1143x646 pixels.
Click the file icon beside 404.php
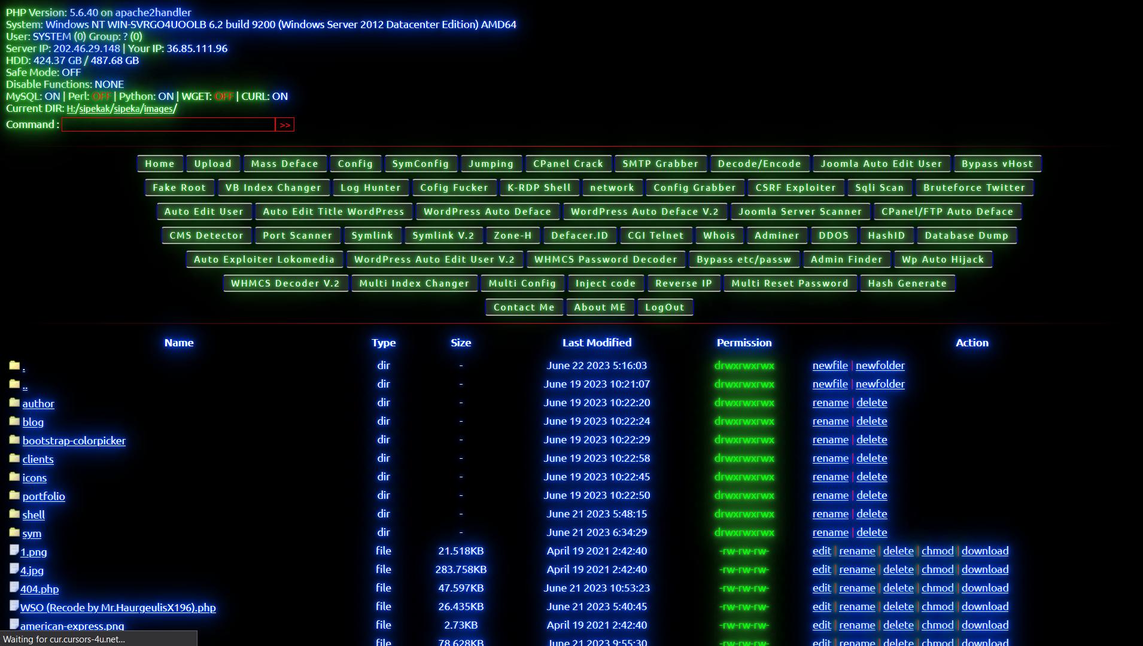click(14, 587)
